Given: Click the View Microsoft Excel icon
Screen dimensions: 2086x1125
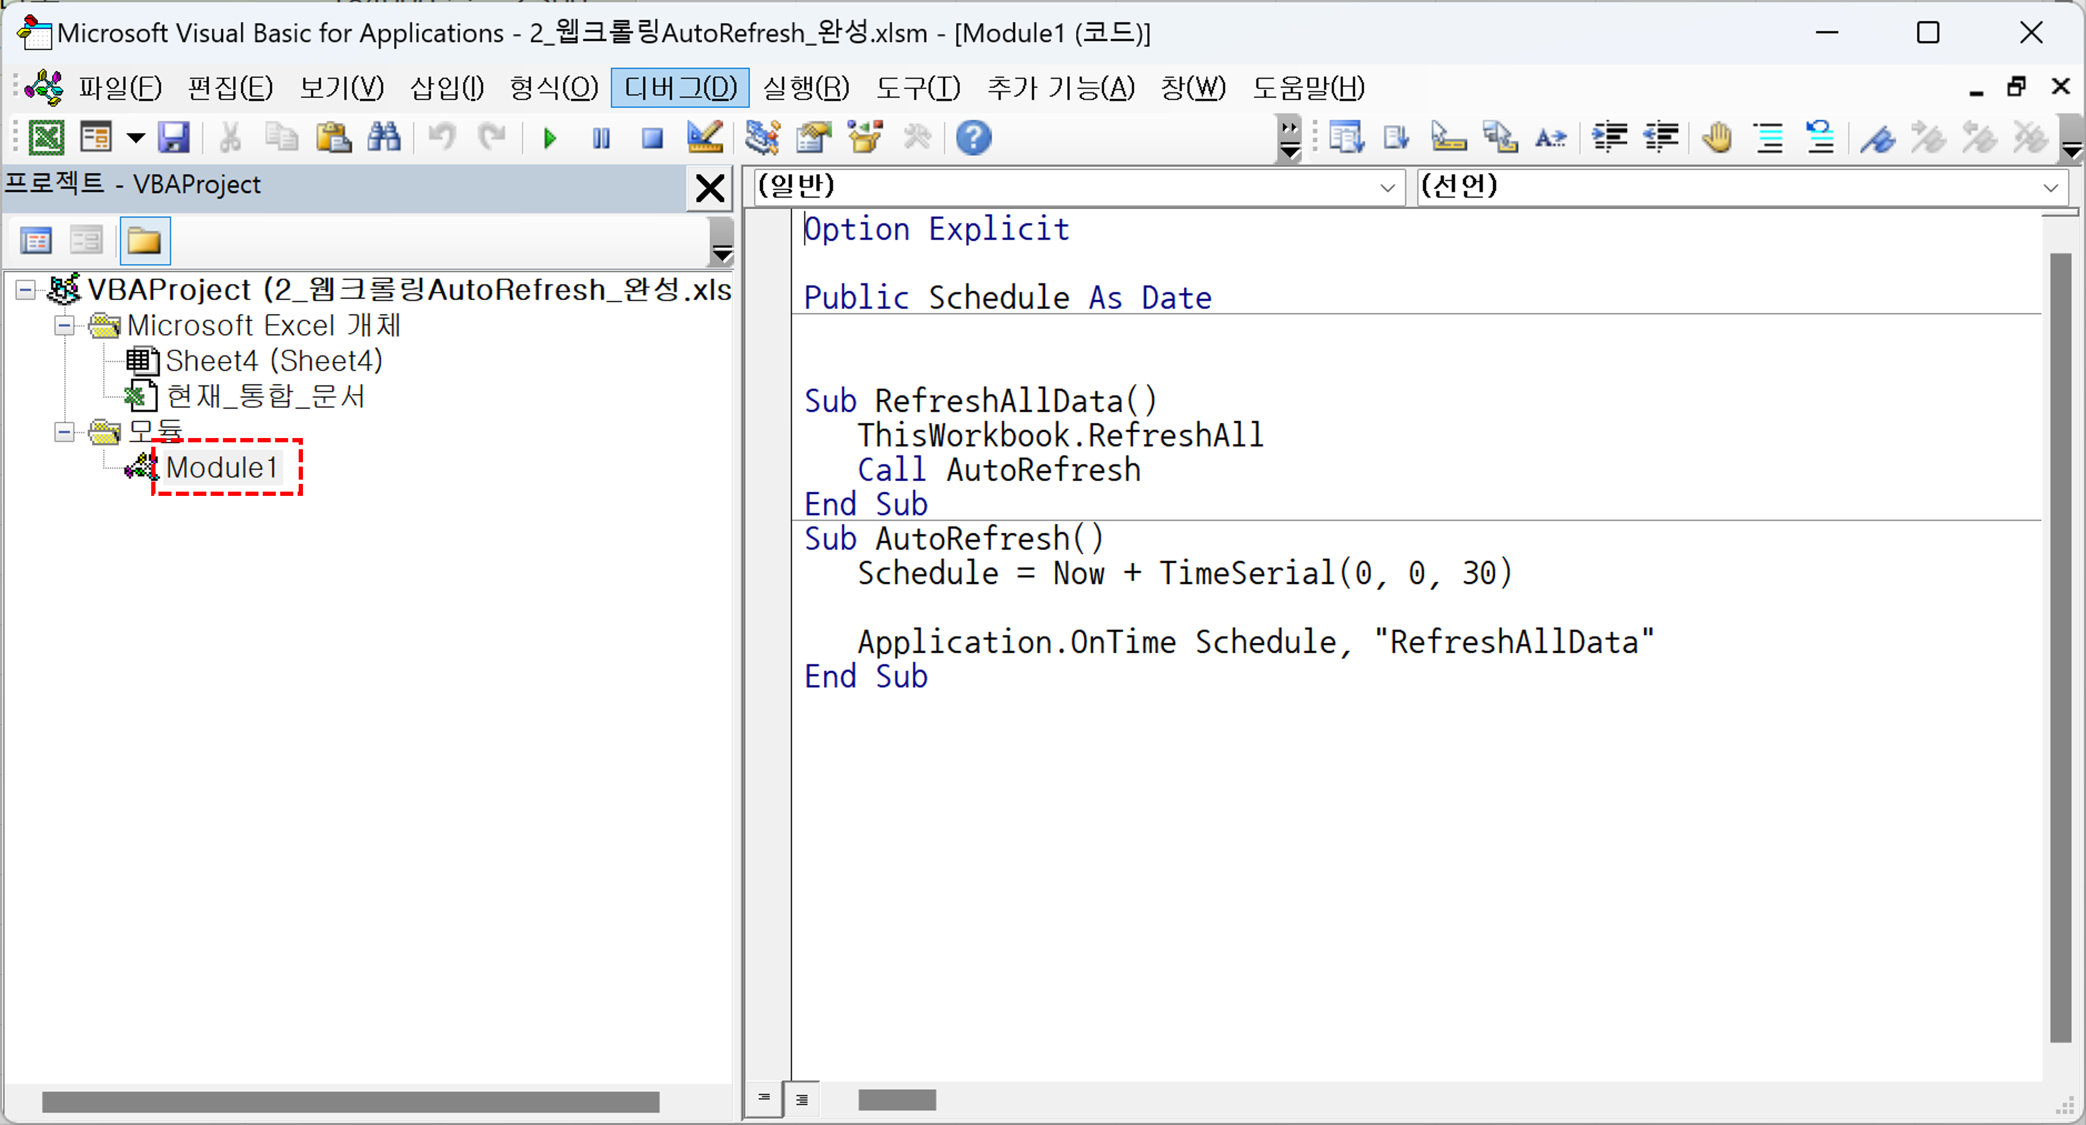Looking at the screenshot, I should 46,137.
